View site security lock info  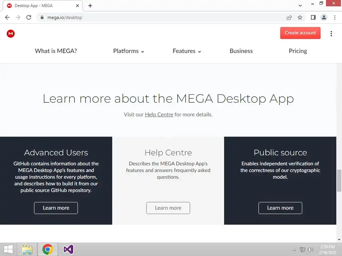(42, 17)
